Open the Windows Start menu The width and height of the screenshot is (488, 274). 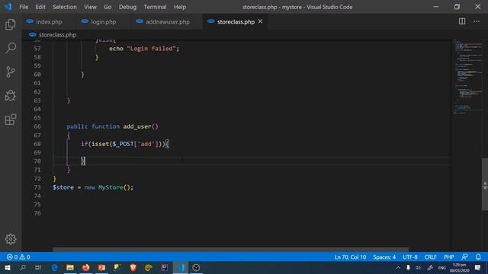[7, 268]
